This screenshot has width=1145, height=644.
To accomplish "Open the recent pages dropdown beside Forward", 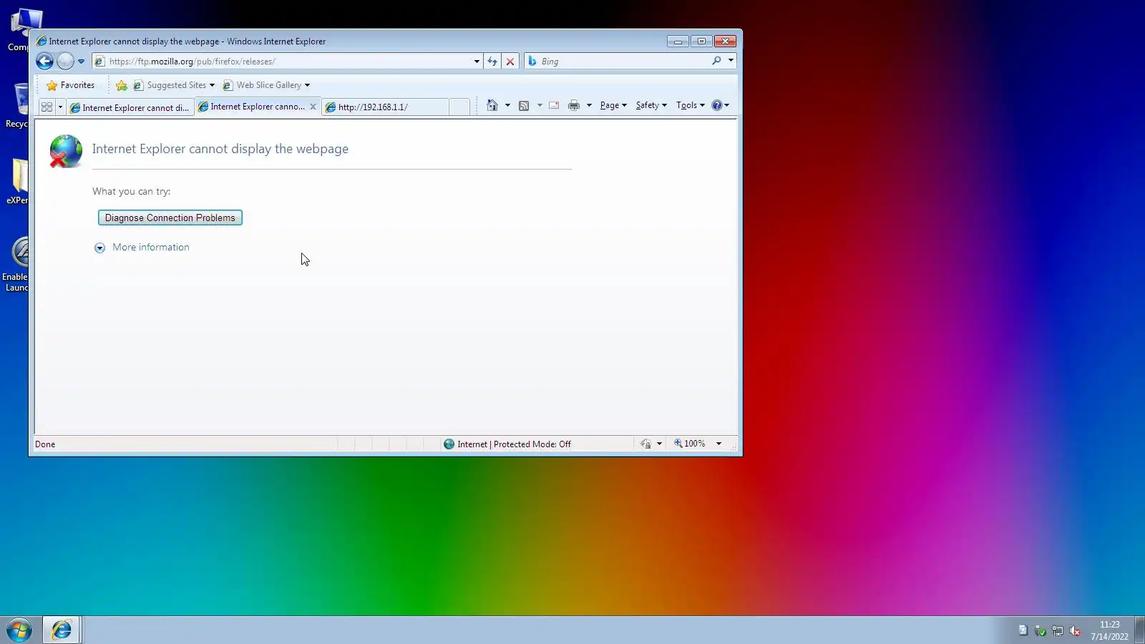I will point(81,62).
